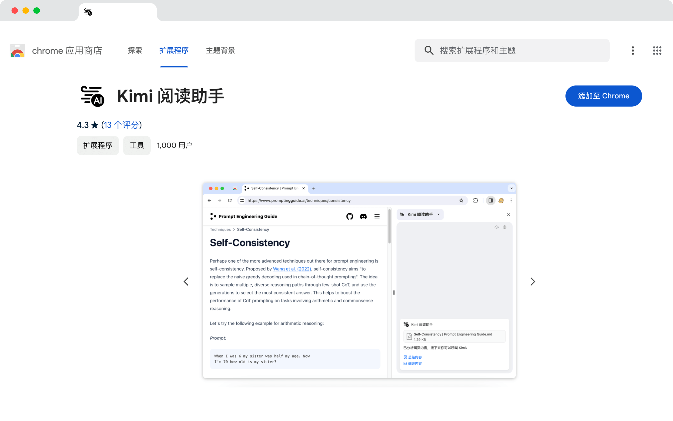
Task: Open the Discord icon in the guide header
Action: click(x=364, y=216)
